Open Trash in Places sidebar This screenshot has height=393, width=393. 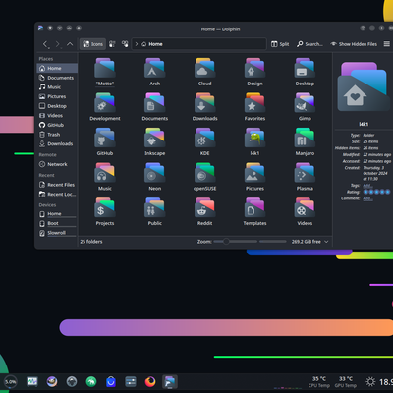coord(57,135)
